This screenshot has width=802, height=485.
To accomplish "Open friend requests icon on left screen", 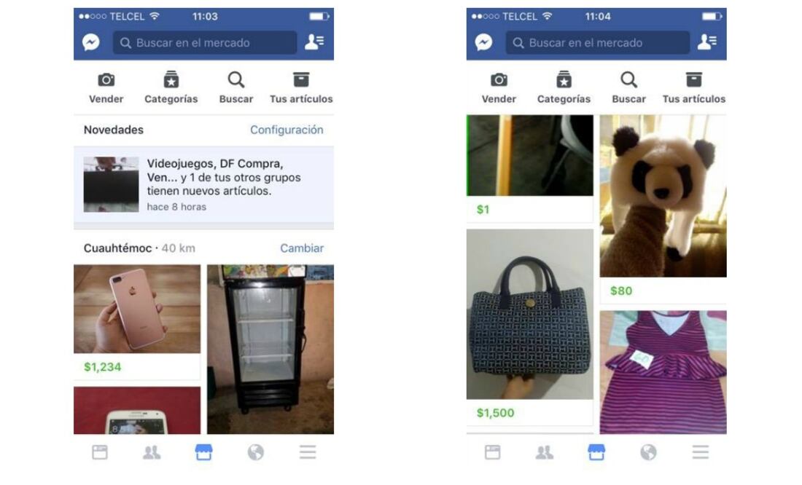I will (314, 42).
